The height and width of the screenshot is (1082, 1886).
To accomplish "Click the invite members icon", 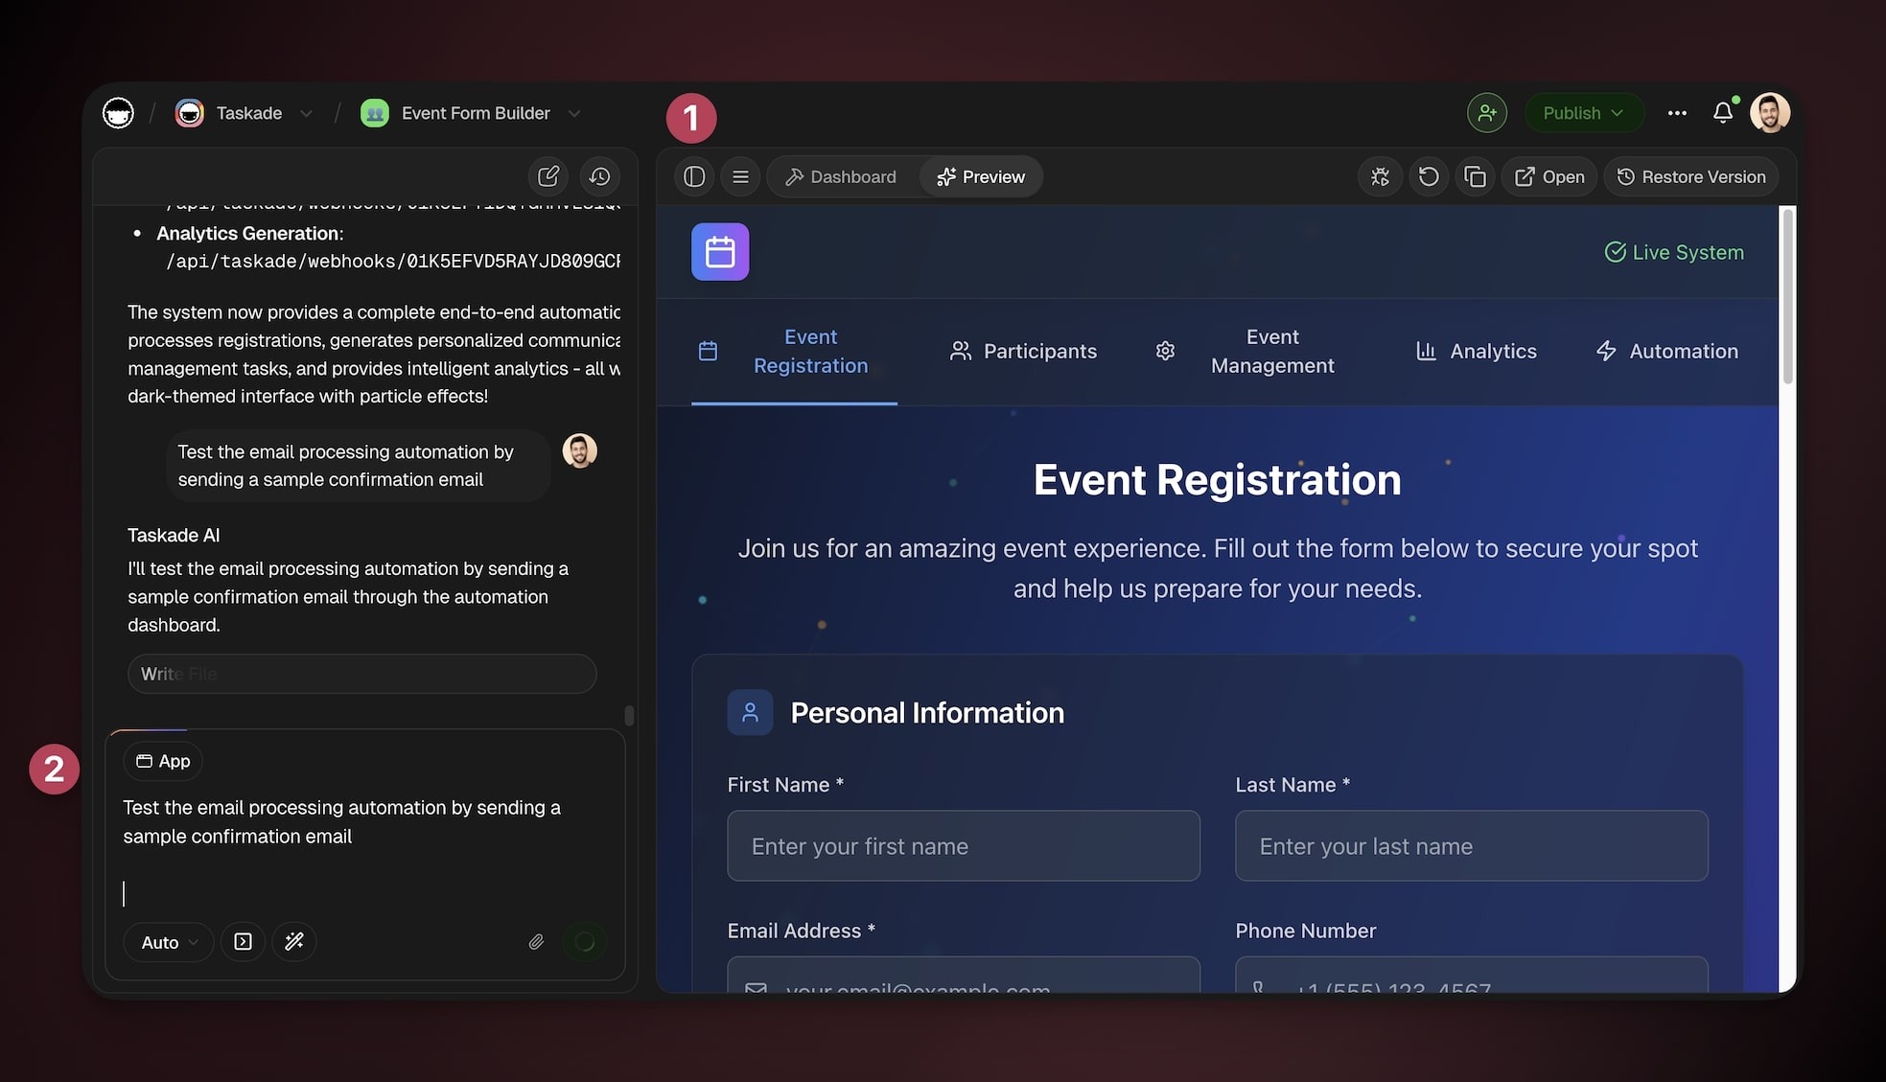I will click(x=1487, y=113).
